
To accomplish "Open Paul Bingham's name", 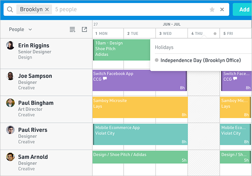I will click(36, 103).
